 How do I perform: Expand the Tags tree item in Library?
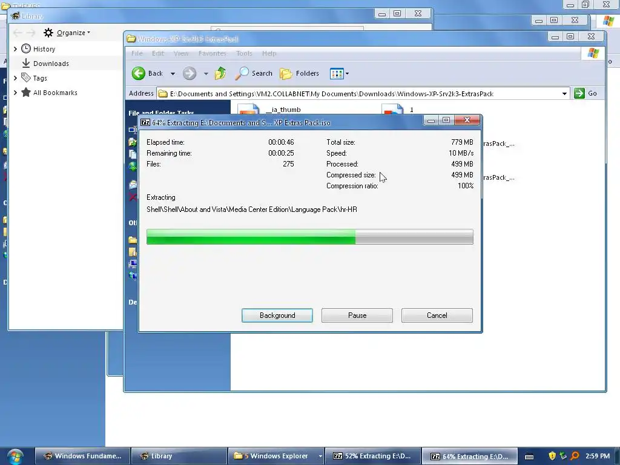[15, 78]
